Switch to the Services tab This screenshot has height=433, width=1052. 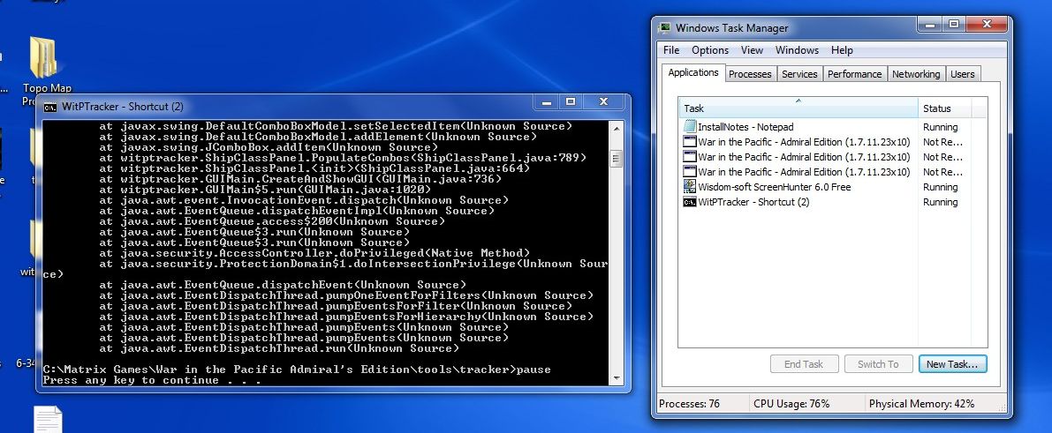pos(799,74)
